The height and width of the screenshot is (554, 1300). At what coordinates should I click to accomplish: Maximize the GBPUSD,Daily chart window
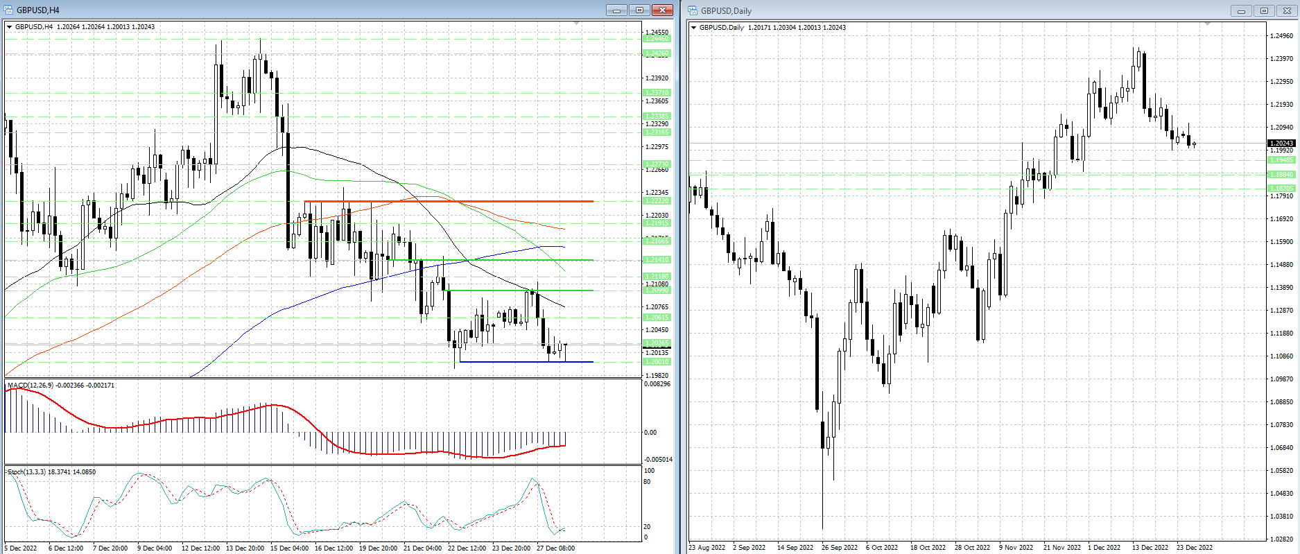coord(1265,10)
